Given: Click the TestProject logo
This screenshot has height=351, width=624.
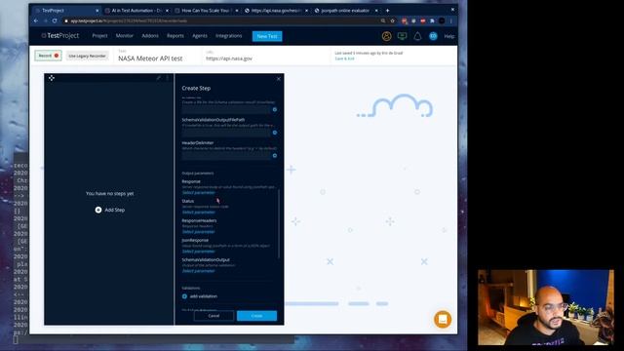Looking at the screenshot, I should click(60, 36).
